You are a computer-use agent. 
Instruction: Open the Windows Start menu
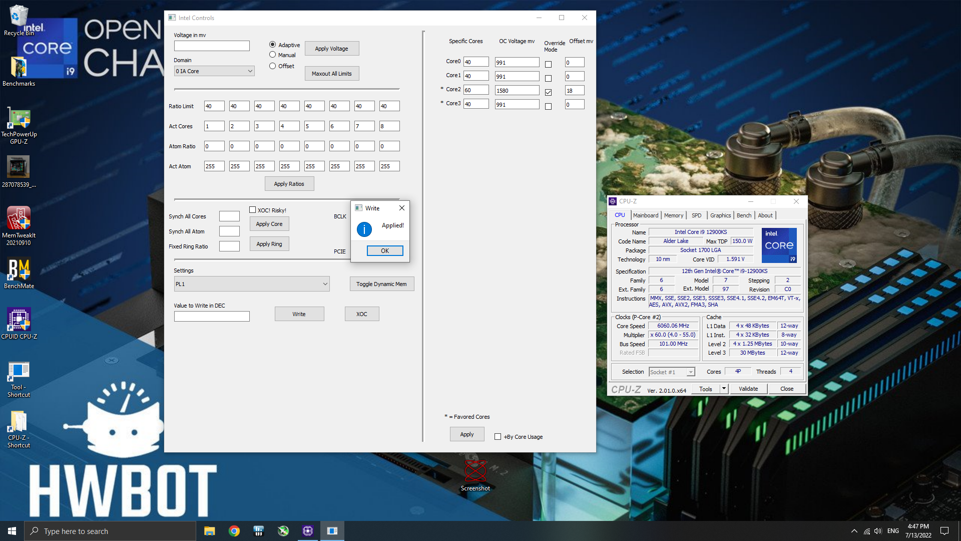point(12,531)
